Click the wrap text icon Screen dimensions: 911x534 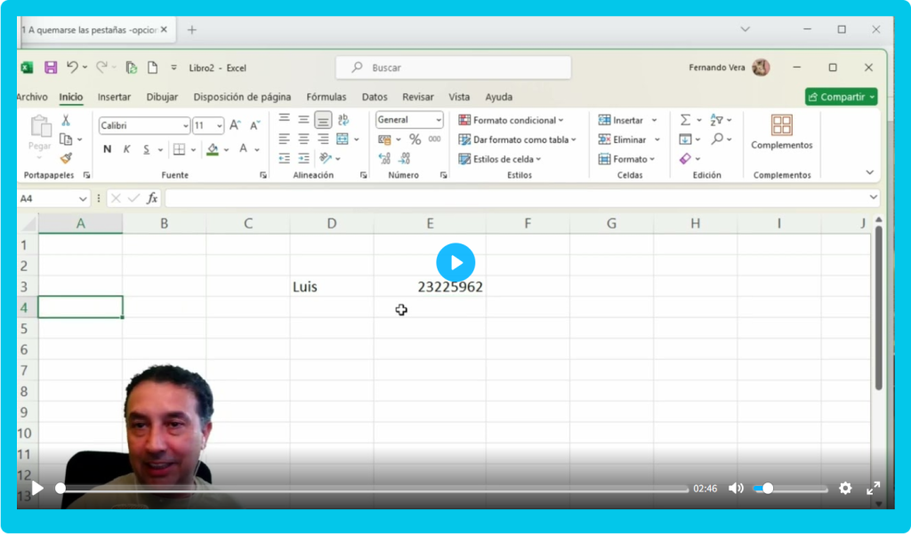[x=343, y=120]
